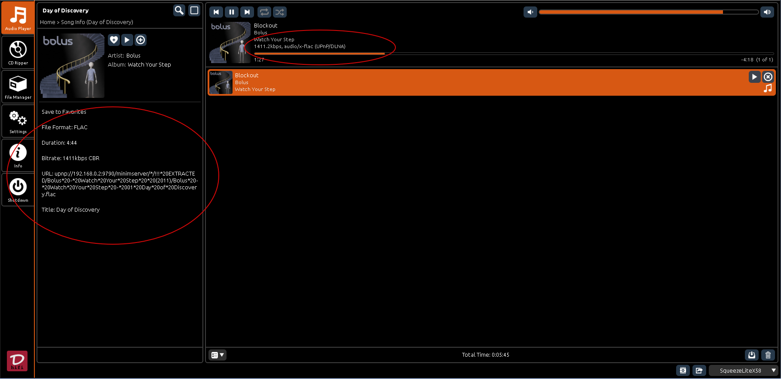Click the File Format: FLAC line
The image size is (781, 379).
pyautogui.click(x=64, y=127)
